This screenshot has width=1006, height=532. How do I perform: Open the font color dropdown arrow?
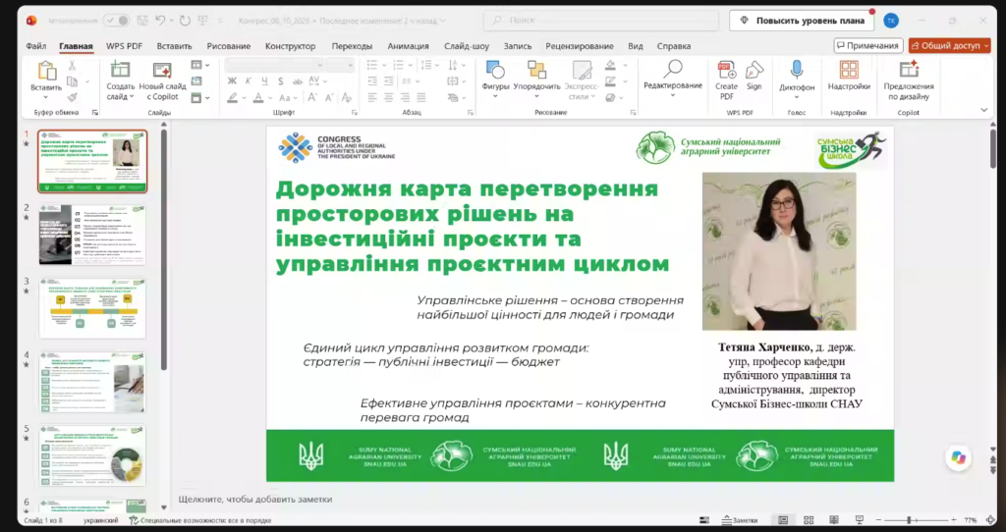(271, 98)
